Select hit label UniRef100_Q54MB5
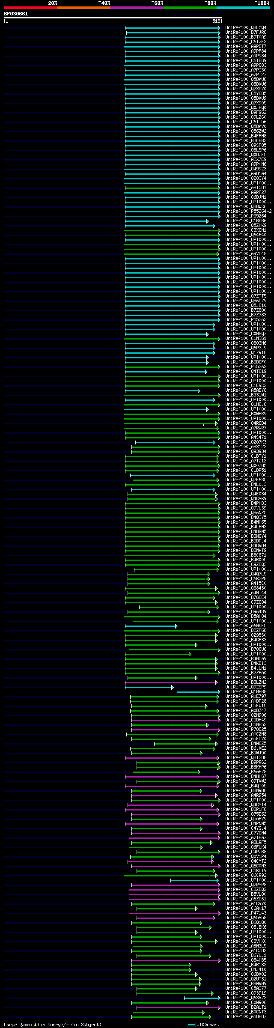Viewport: 274px width, 1028px height. 246,960
